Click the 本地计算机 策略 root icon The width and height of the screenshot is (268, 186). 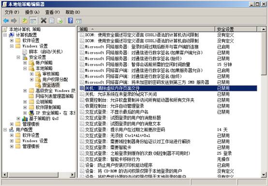click(5, 29)
